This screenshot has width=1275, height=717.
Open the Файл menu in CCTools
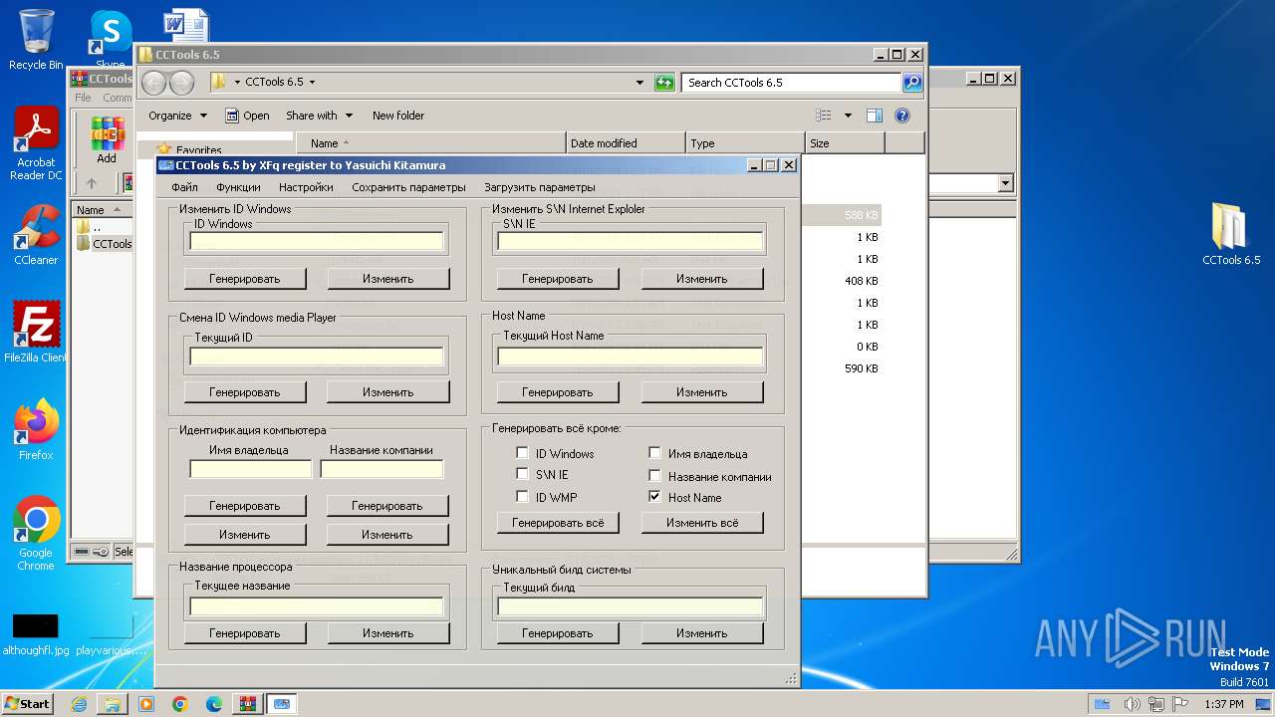click(184, 187)
